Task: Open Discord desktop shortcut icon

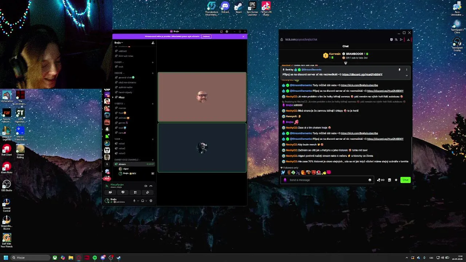Action: (225, 7)
